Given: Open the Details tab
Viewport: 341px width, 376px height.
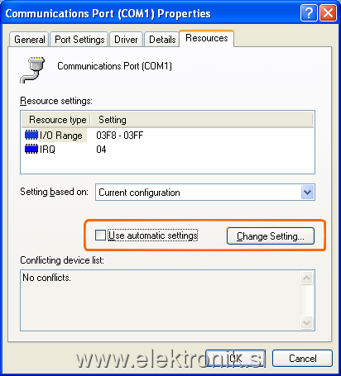Looking at the screenshot, I should point(162,40).
